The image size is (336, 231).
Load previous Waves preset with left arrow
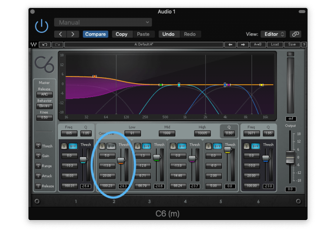click(230, 45)
